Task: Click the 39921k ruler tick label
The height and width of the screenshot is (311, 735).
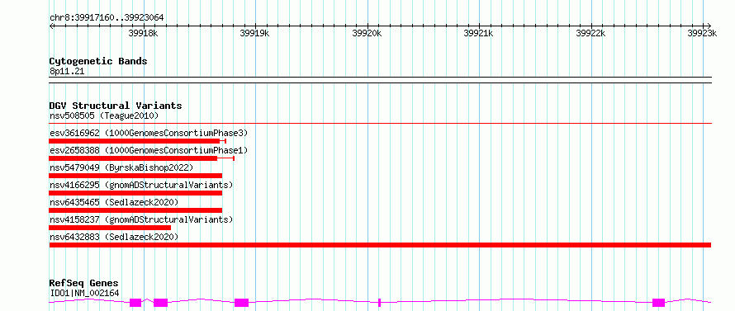Action: 479,33
